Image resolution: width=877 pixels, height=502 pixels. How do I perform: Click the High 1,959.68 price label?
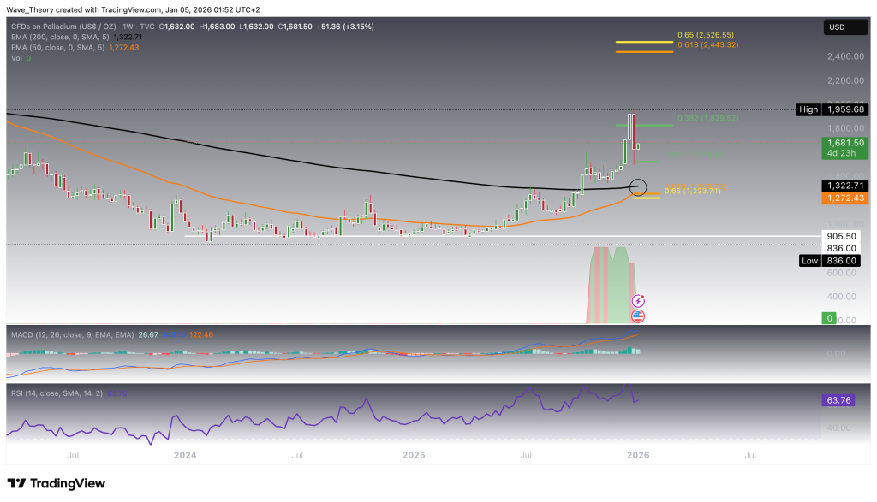coord(830,109)
